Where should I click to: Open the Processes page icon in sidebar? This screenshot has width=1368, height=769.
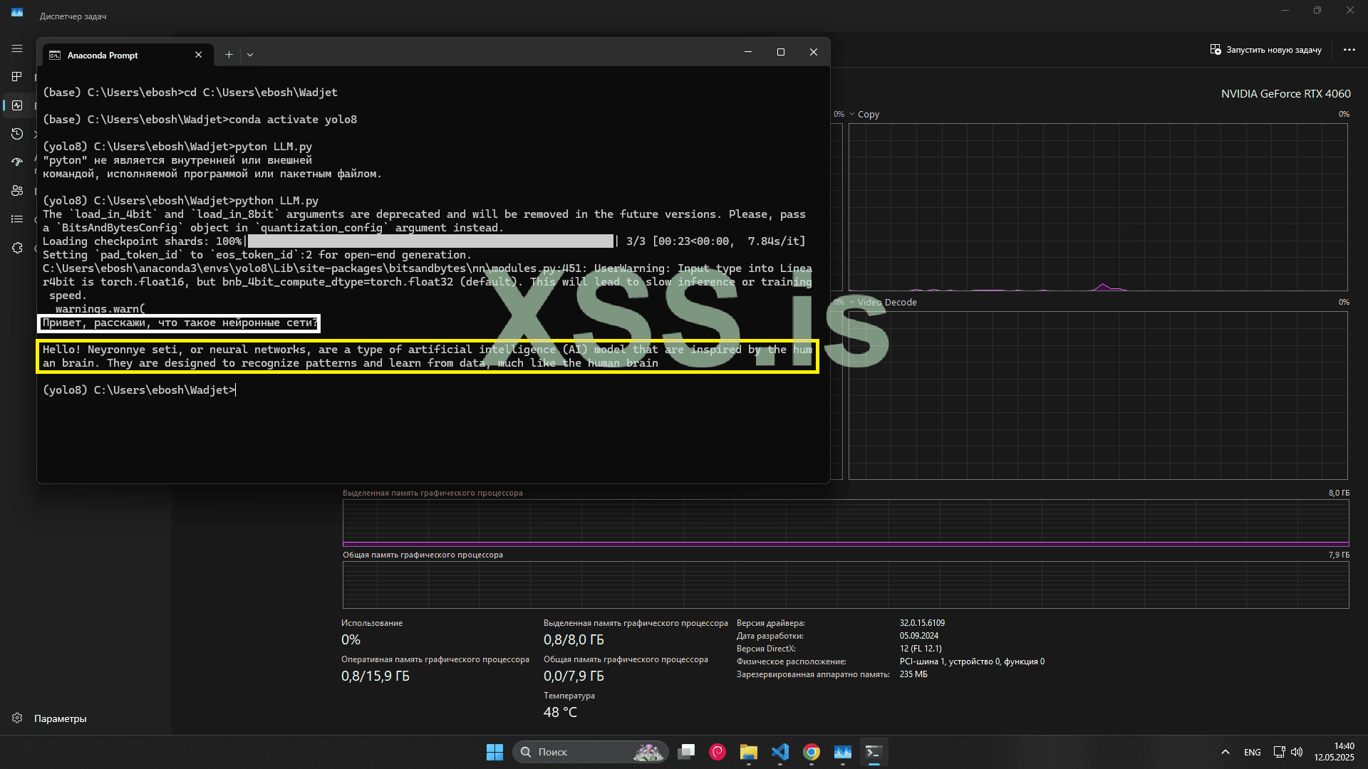[17, 77]
